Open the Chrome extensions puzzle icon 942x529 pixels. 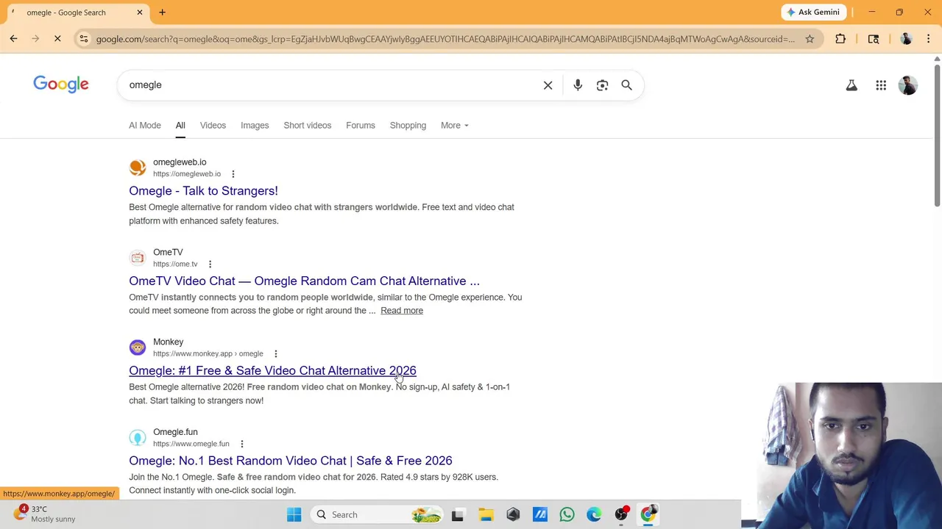click(840, 39)
